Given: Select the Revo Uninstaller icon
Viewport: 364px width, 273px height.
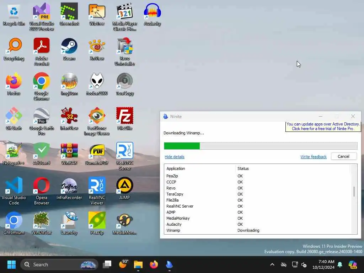Looking at the screenshot, I should point(125,52).
